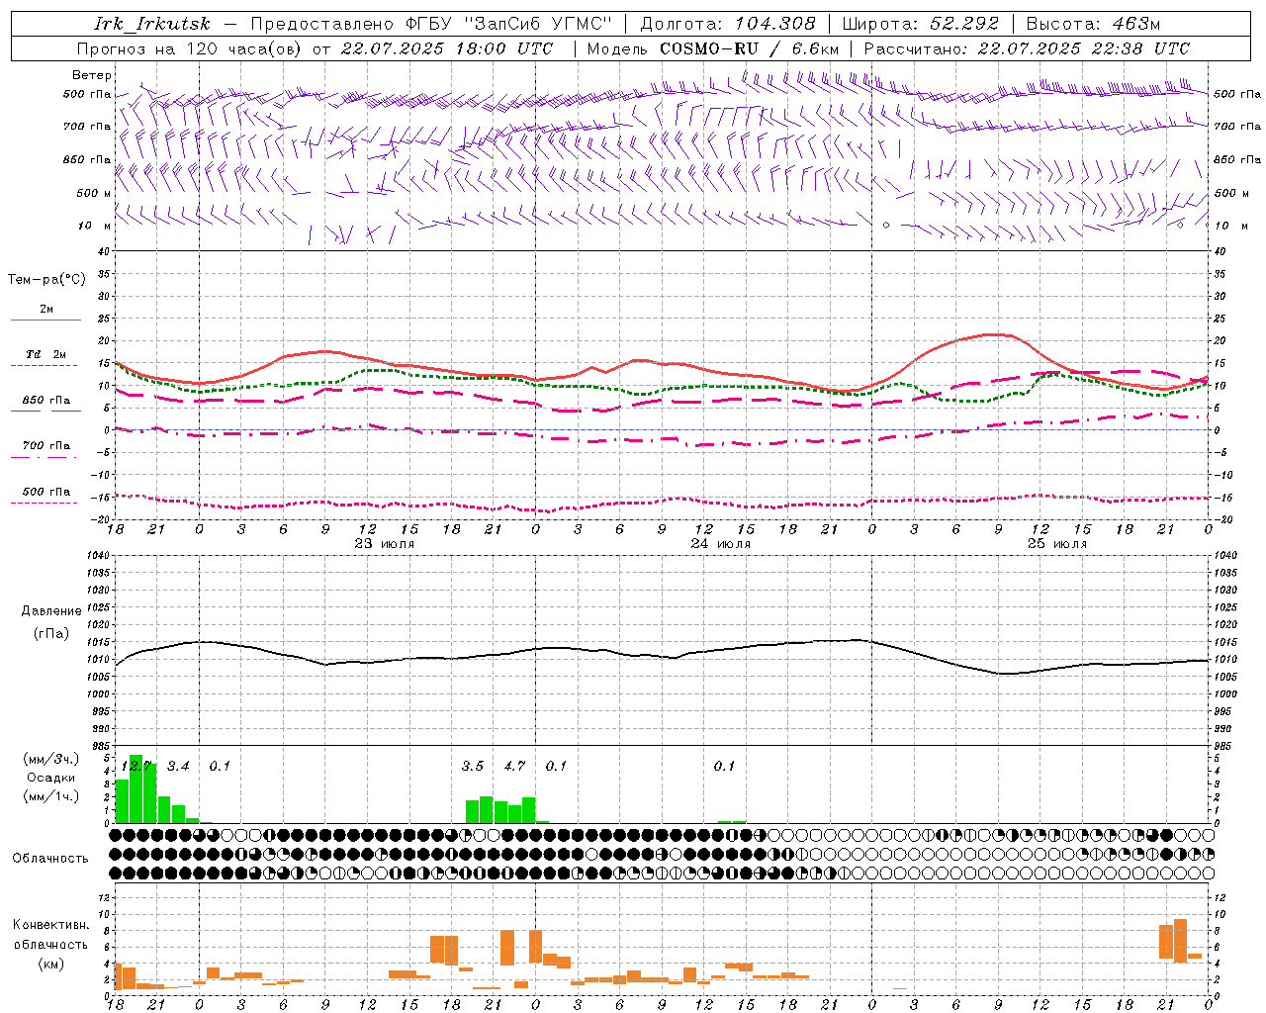The width and height of the screenshot is (1266, 1013).
Task: Click the "Ветер" wind panel label
Action: tap(92, 75)
